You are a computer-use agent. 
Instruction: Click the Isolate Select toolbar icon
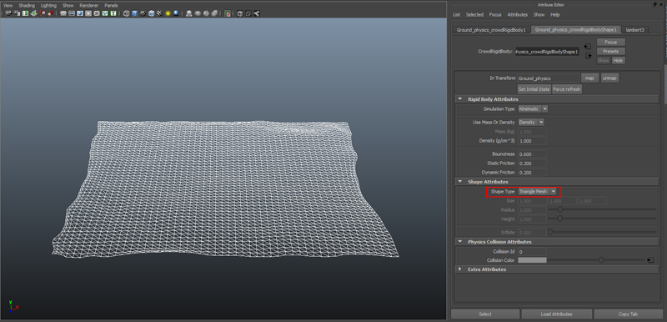(x=228, y=13)
